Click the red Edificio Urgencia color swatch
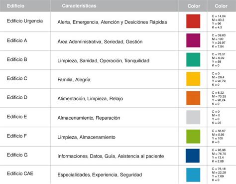Viewport: 236px width, 184px height. 193,21
